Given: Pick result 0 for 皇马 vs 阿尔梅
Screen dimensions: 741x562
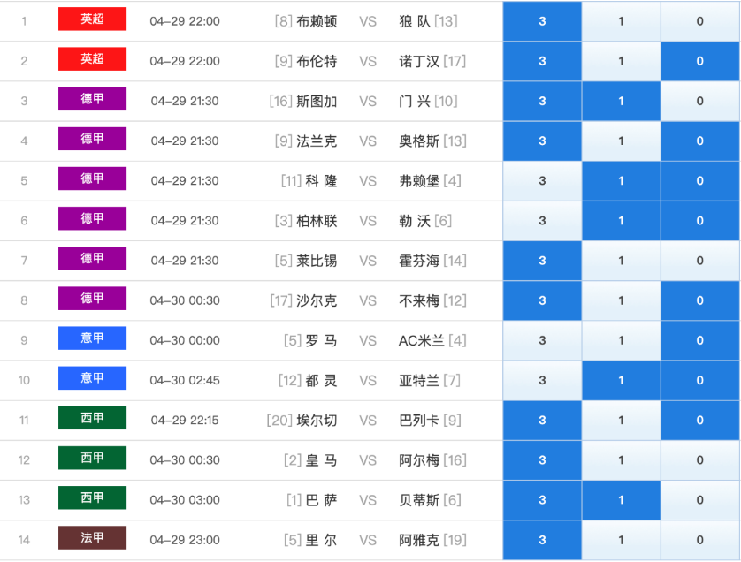Looking at the screenshot, I should (x=700, y=460).
